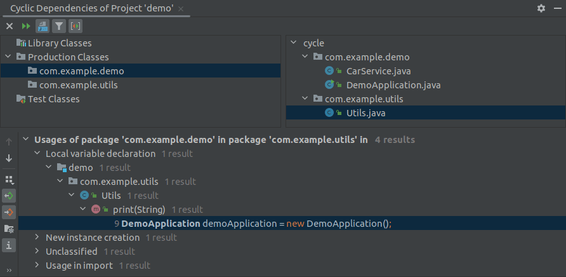
Task: Select the Cyclic Dependencies of Project 'demo' tab
Action: [92, 8]
